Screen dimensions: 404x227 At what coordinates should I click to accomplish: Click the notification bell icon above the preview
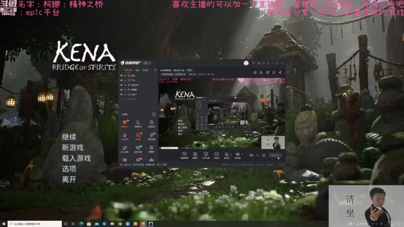[x=274, y=72]
